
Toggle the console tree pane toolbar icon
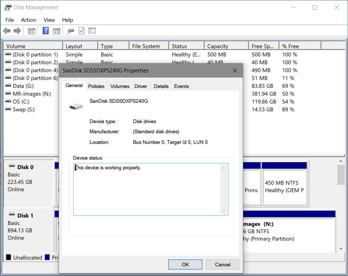pyautogui.click(x=31, y=31)
